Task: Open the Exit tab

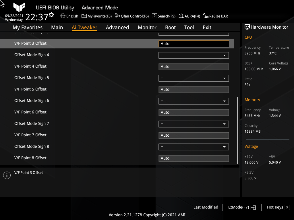Action: click(207, 27)
